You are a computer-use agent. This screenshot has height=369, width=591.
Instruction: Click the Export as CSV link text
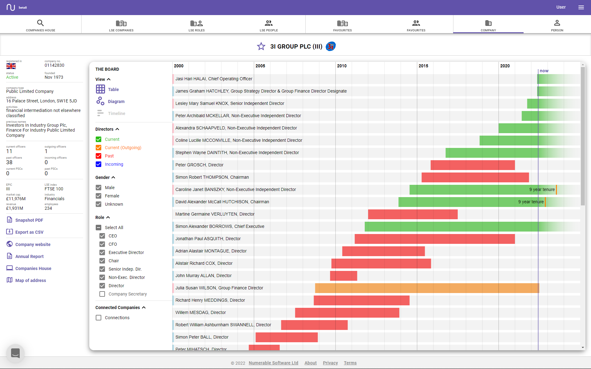pos(29,232)
